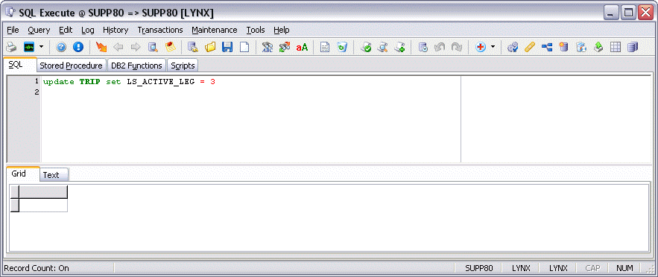This screenshot has width=658, height=277.
Task: Click the undo curved arrow icon
Action: (x=440, y=48)
